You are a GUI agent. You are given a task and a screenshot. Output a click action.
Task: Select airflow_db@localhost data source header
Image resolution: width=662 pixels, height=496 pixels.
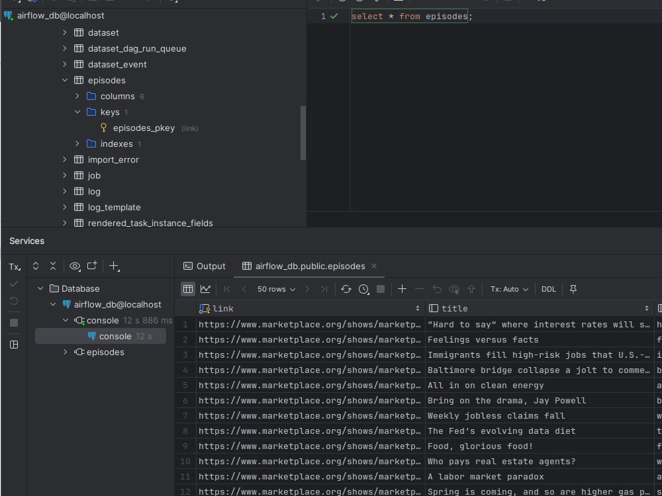(60, 16)
